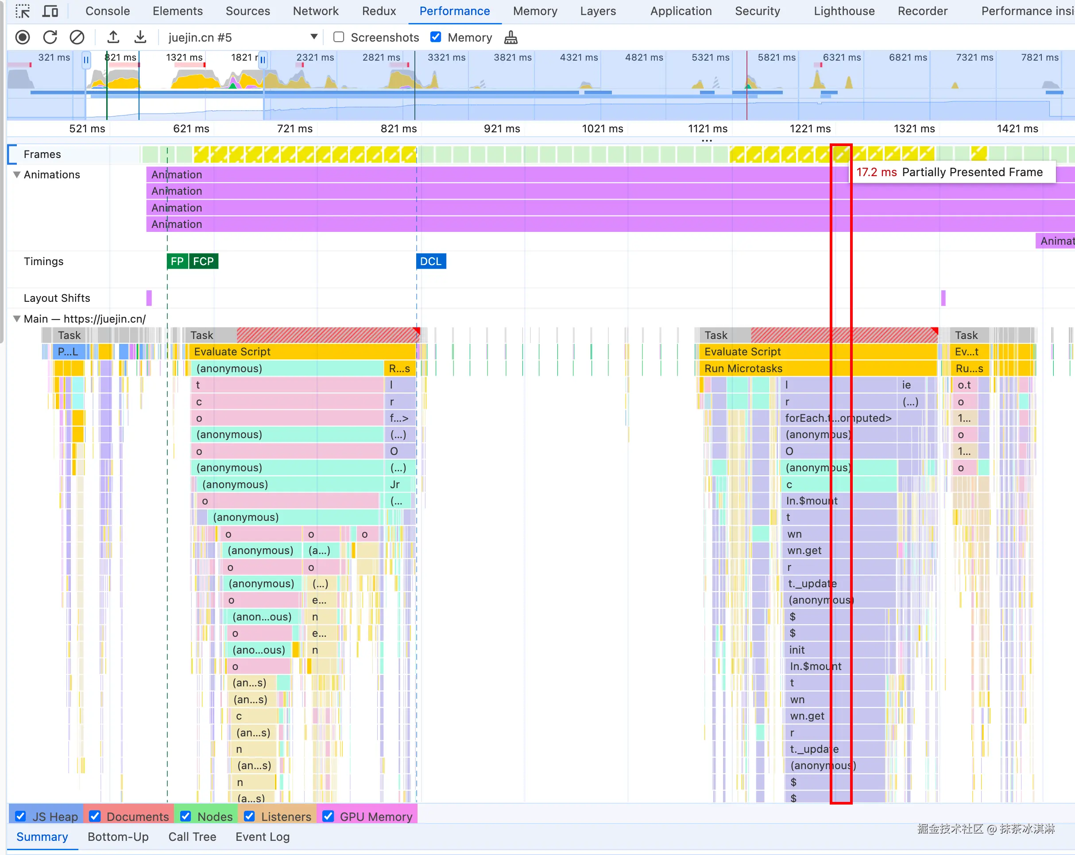Click the DCL timing marker

pos(431,262)
